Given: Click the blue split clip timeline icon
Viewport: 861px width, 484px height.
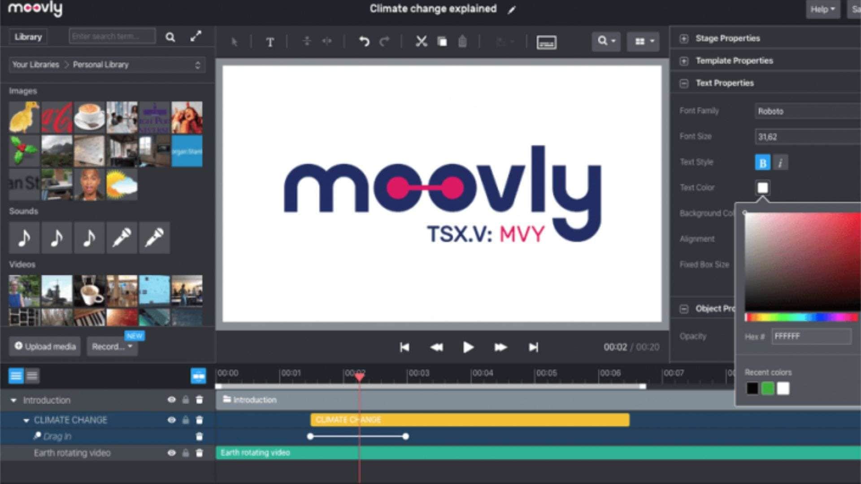Looking at the screenshot, I should tap(198, 376).
